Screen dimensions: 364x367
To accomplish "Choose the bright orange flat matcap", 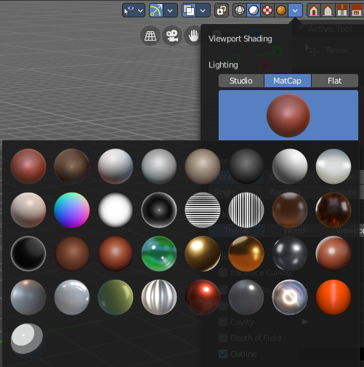I will [x=333, y=297].
